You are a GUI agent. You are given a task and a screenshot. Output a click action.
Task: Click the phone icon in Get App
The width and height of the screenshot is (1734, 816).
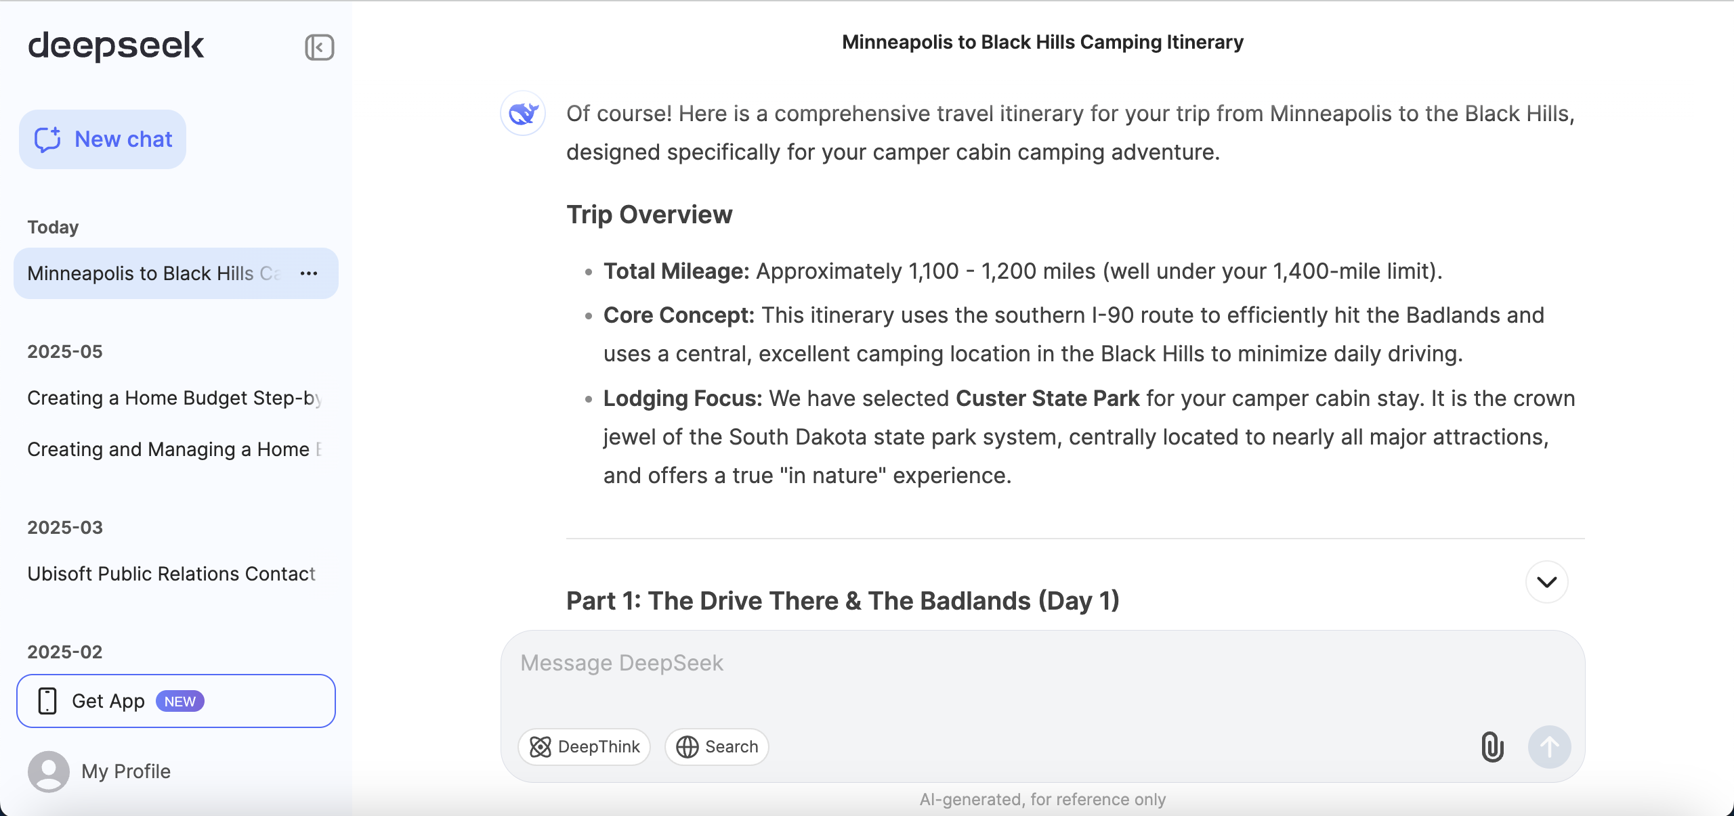(47, 701)
